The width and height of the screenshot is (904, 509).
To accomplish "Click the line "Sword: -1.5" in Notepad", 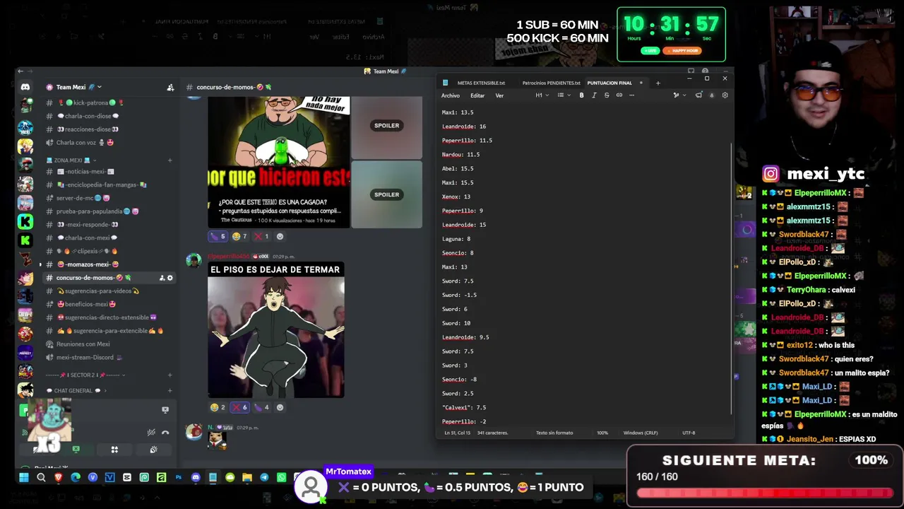I will pos(459,295).
